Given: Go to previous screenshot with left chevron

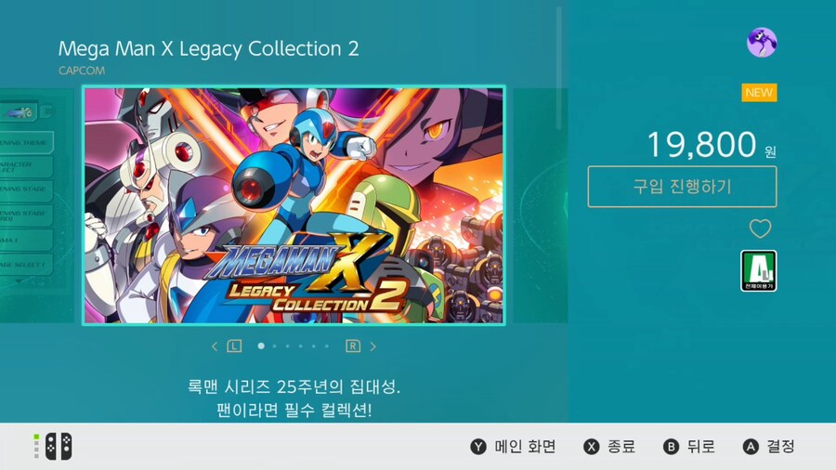Looking at the screenshot, I should 215,346.
